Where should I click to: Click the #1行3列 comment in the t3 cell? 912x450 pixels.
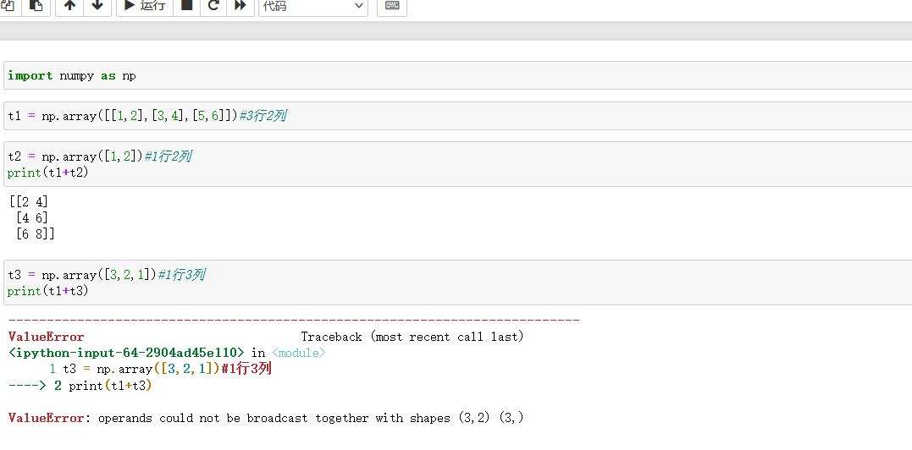coord(181,275)
